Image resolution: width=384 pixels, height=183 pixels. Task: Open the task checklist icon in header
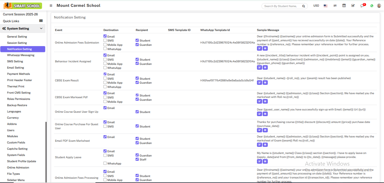(353, 6)
